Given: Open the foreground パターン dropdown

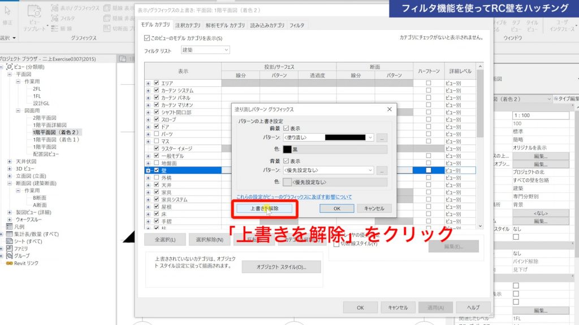Looking at the screenshot, I should [370, 137].
